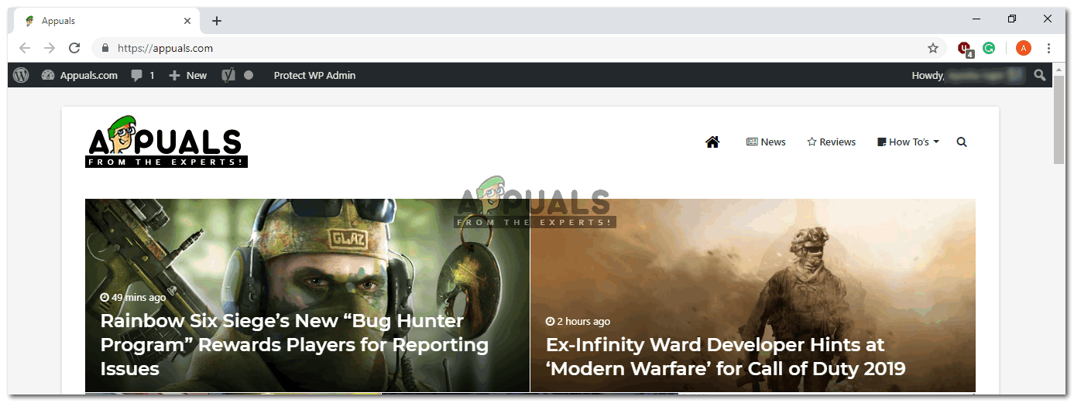
Task: Click the Appuals site logo
Action: point(166,142)
